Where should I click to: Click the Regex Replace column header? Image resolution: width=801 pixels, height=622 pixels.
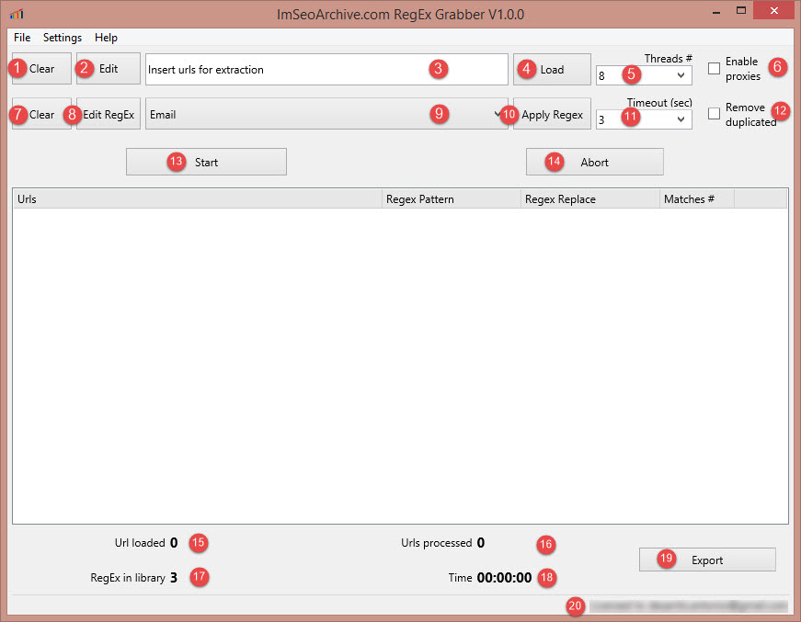(590, 199)
